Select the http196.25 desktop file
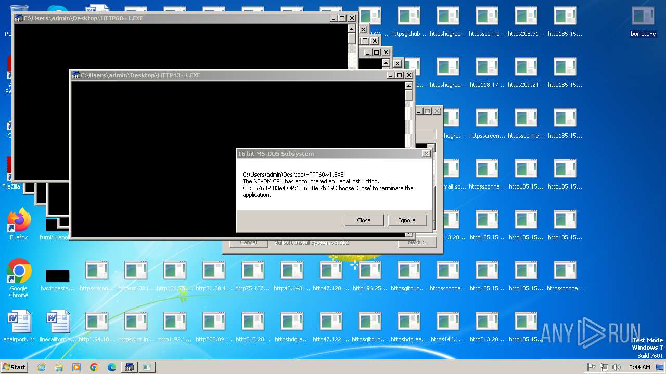 (370, 276)
